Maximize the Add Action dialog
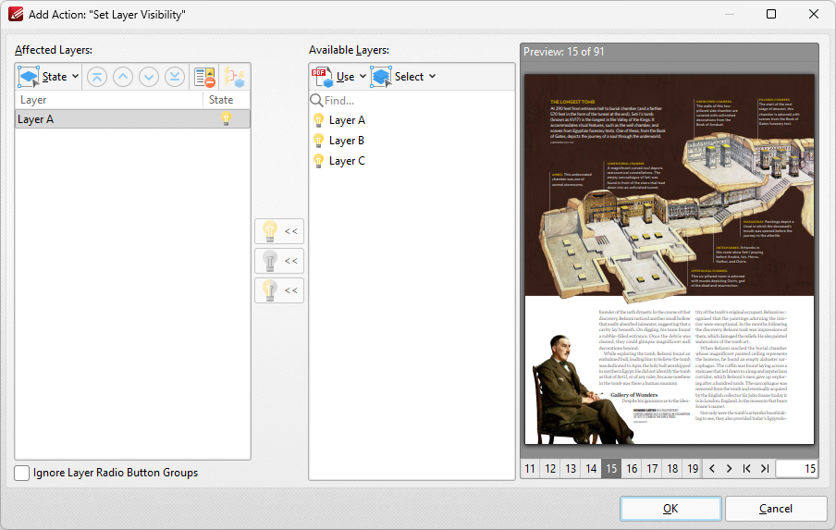This screenshot has height=530, width=836. point(771,14)
